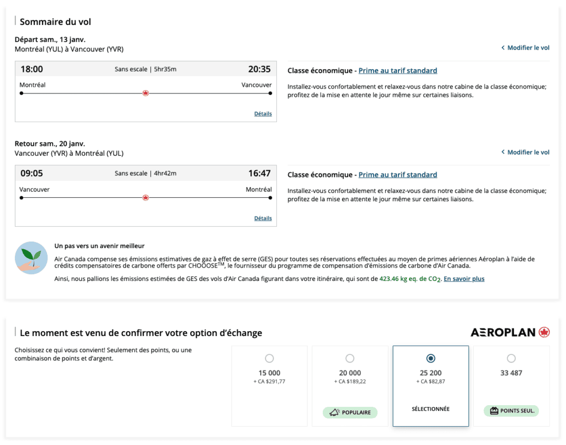Image resolution: width=566 pixels, height=445 pixels.
Task: Click the chevron beside return Modifier le vol
Action: [502, 153]
